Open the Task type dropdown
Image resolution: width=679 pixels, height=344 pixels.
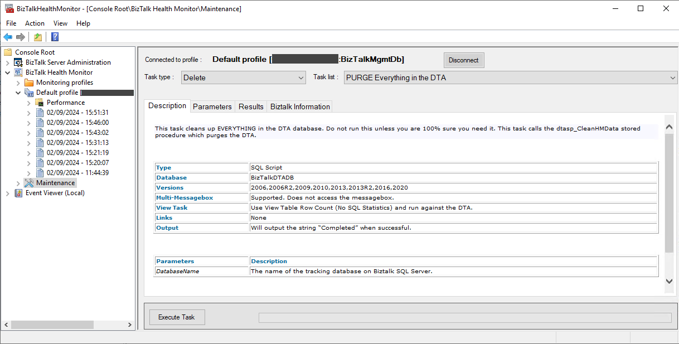click(244, 77)
